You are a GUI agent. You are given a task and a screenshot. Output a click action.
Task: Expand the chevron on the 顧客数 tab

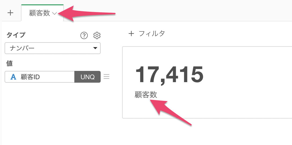(54, 13)
